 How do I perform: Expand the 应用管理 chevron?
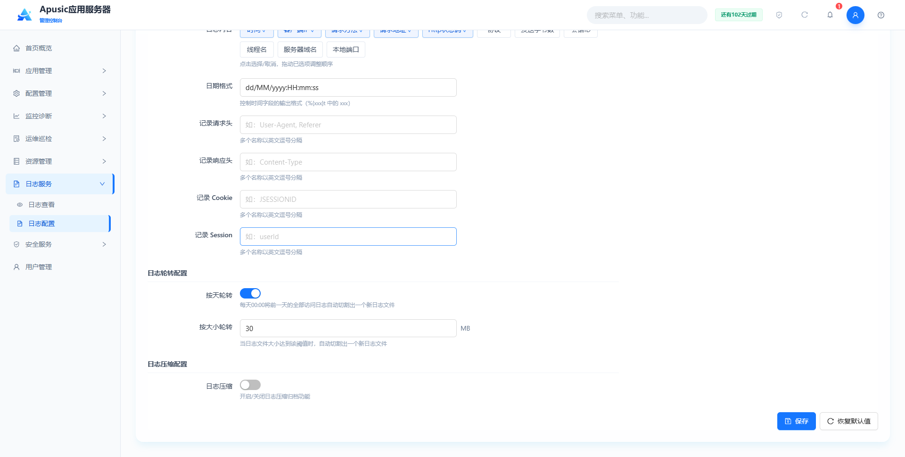click(x=104, y=71)
